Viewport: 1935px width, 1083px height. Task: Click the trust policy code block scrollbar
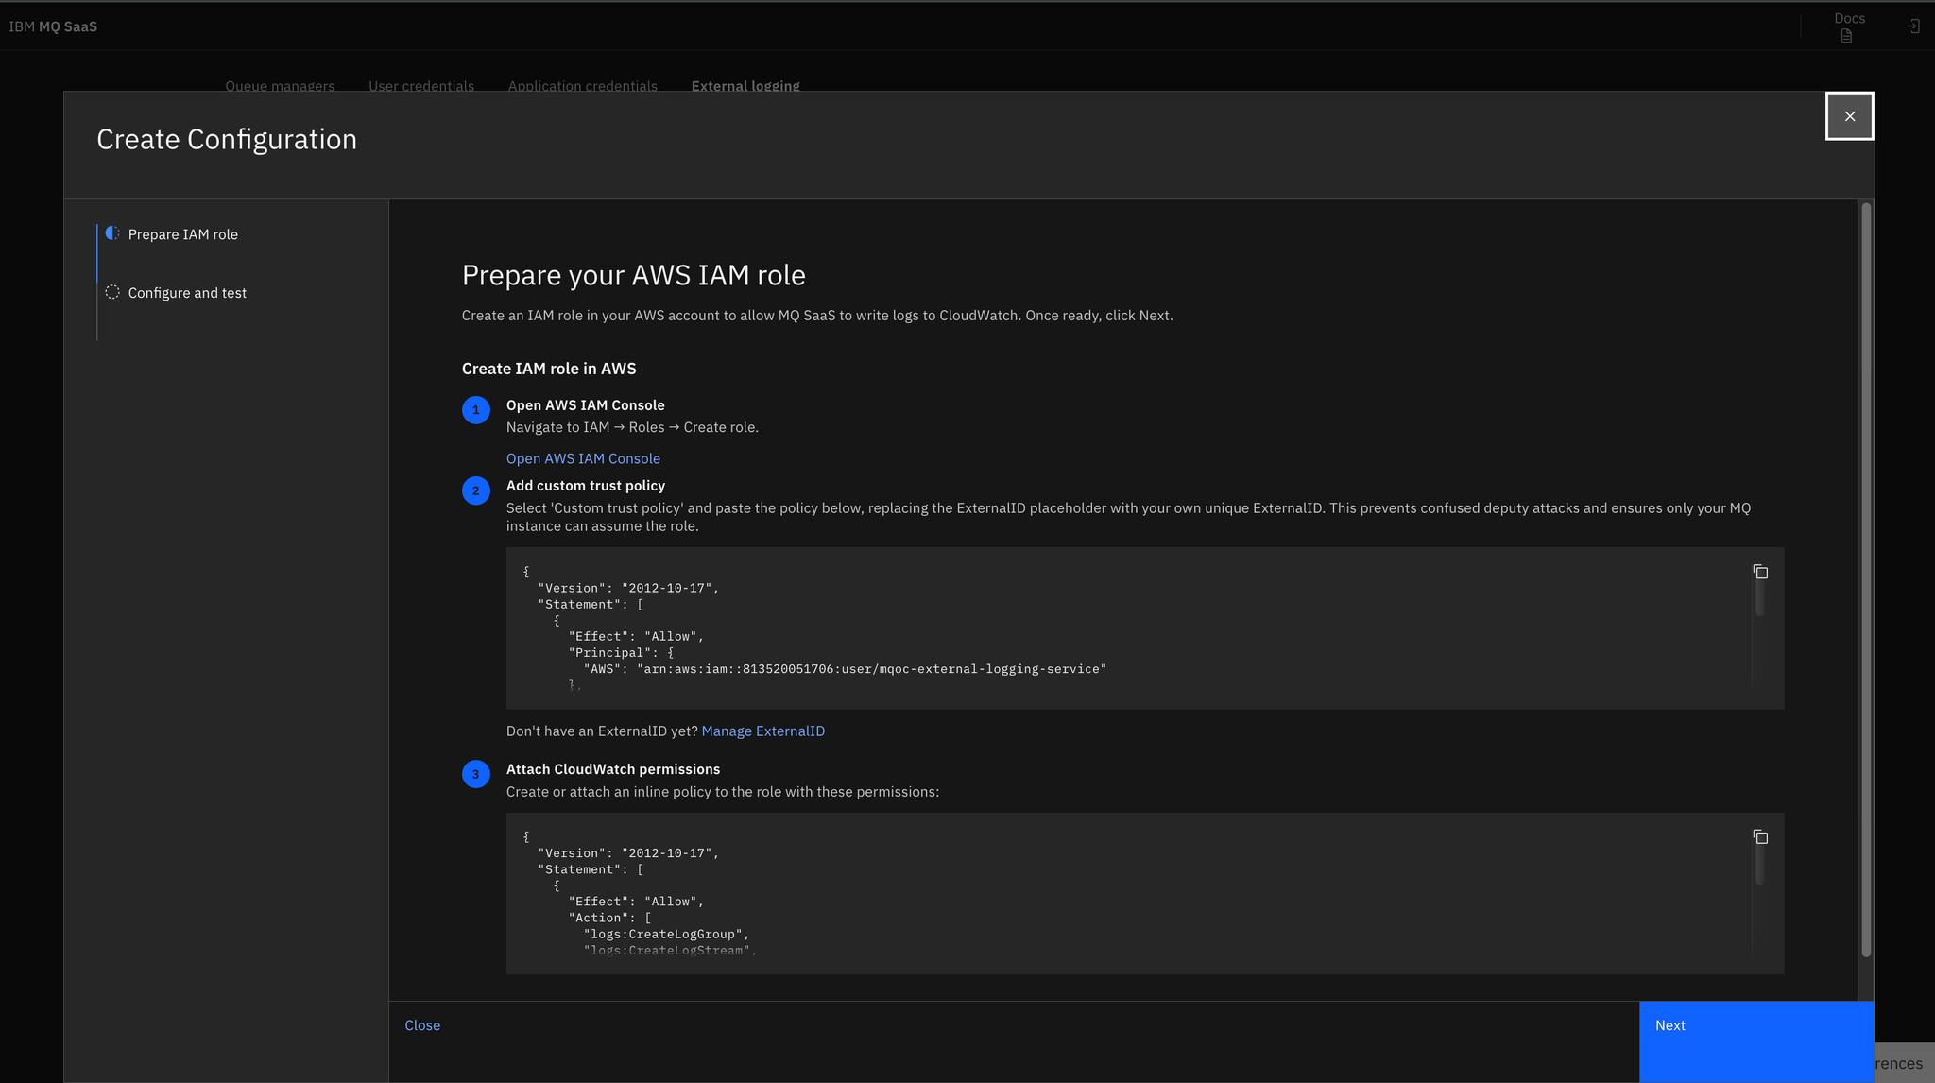1760,598
